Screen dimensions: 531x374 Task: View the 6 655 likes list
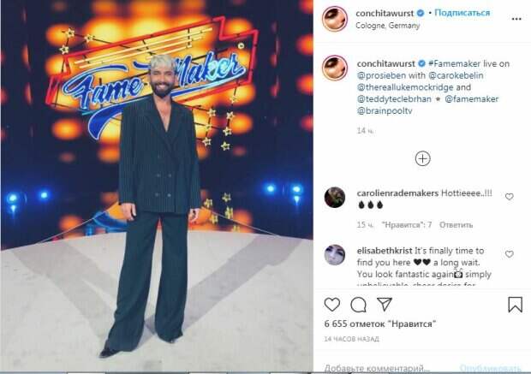point(379,324)
